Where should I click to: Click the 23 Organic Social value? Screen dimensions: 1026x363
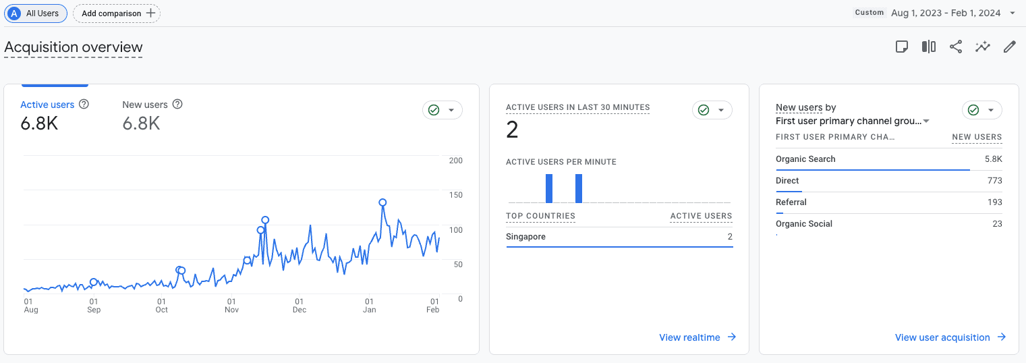997,224
